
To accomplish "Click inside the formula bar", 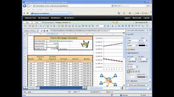I will pos(87,31).
